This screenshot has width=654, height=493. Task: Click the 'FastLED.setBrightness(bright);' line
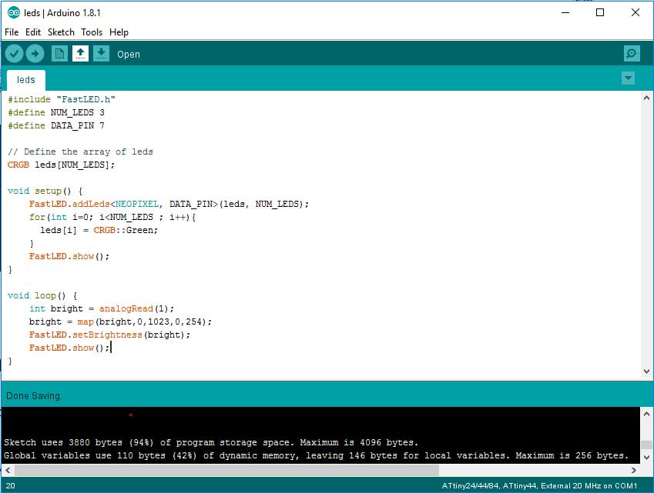(x=109, y=335)
